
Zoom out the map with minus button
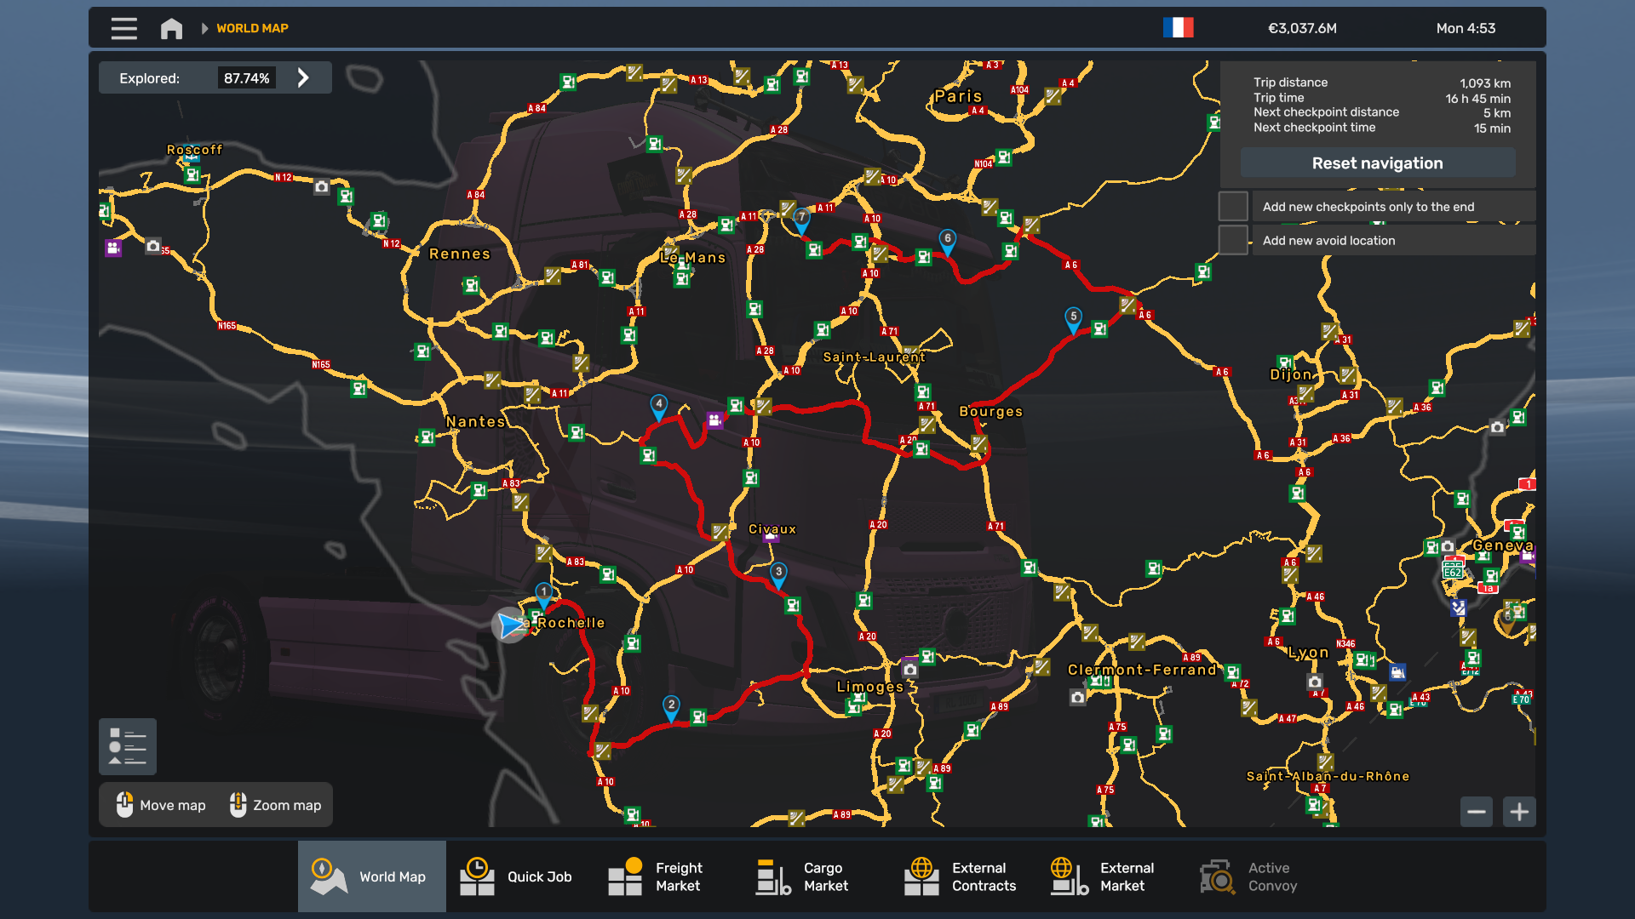pyautogui.click(x=1477, y=812)
